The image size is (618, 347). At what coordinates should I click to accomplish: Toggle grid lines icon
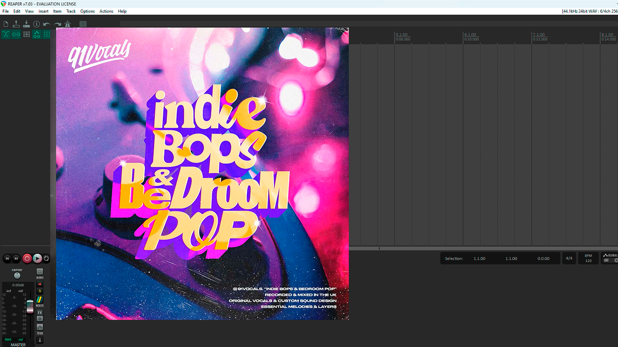pyautogui.click(x=46, y=34)
